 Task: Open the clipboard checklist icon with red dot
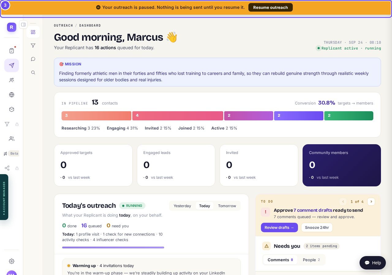coord(12,51)
